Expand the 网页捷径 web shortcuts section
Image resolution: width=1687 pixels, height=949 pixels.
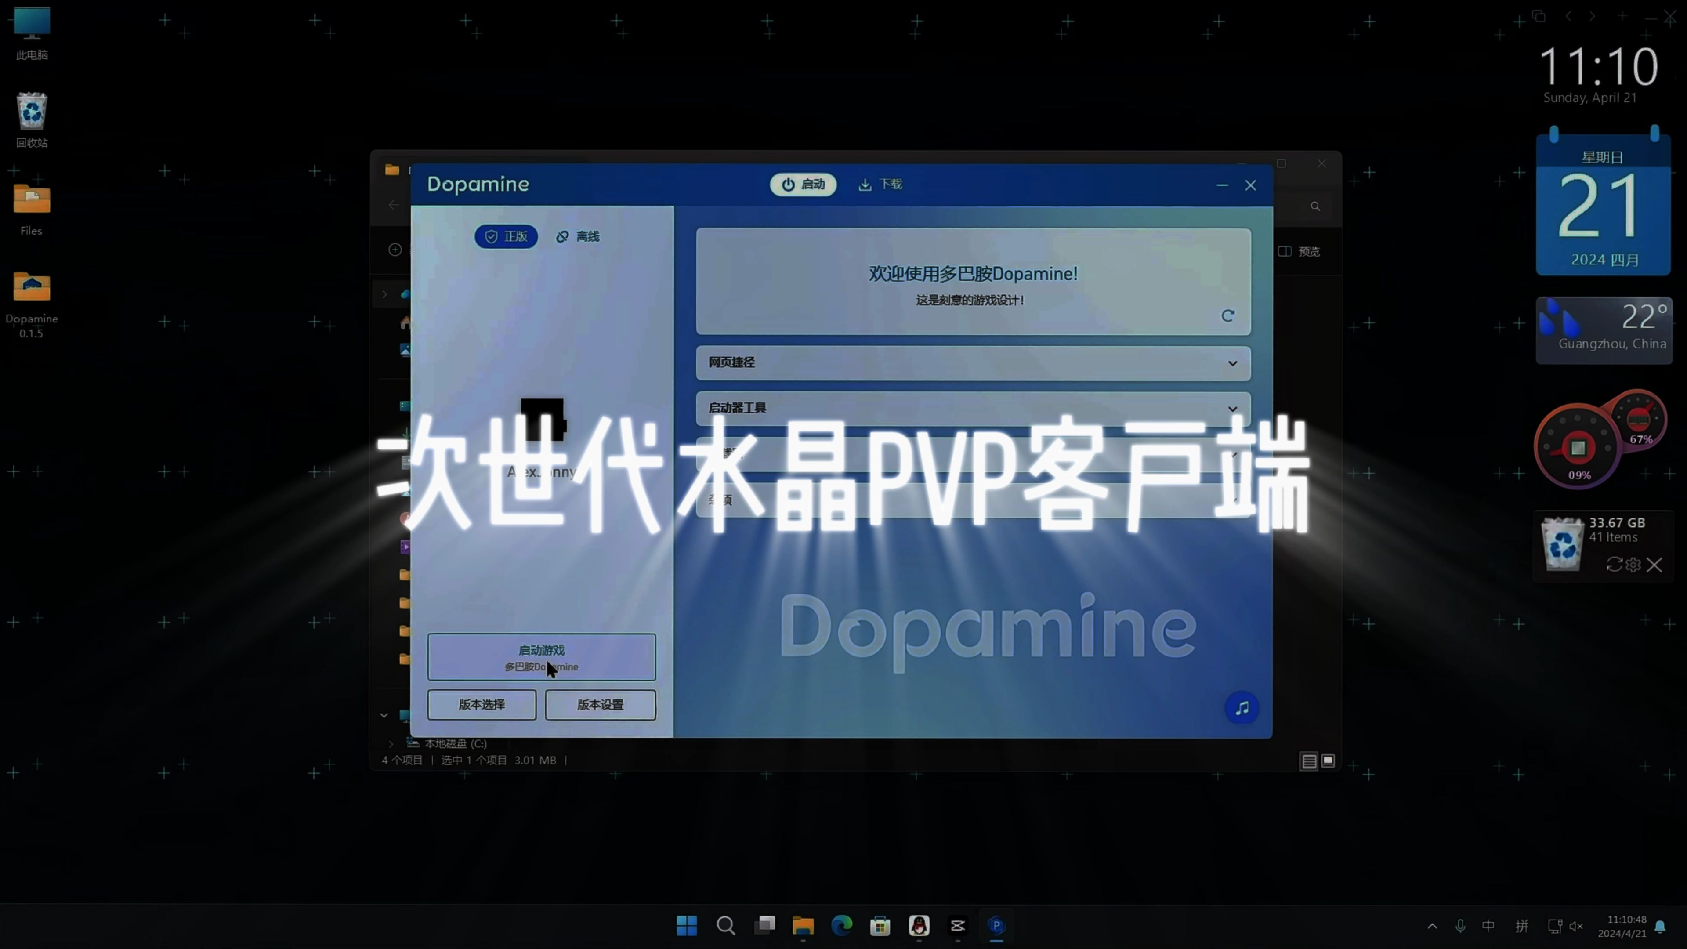[x=1232, y=363]
